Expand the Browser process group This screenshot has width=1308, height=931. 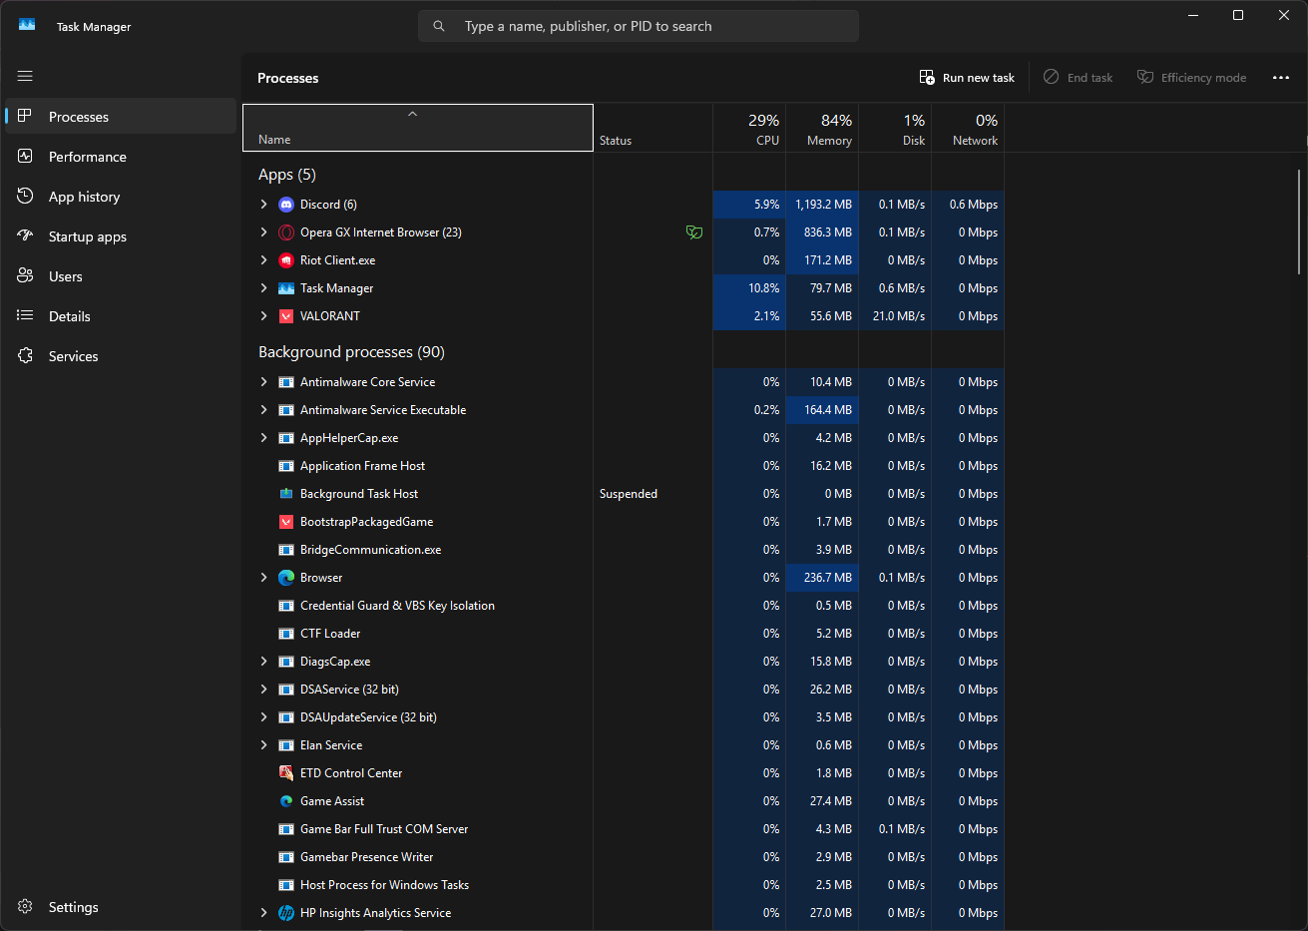point(263,578)
